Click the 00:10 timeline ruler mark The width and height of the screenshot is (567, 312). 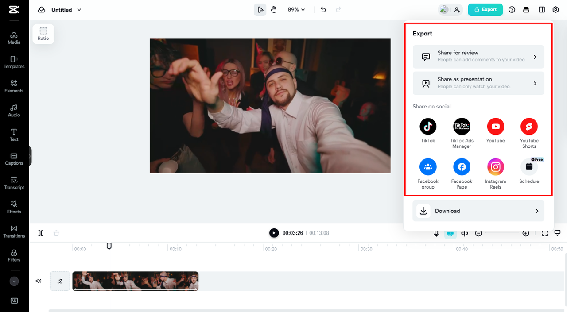tap(175, 249)
